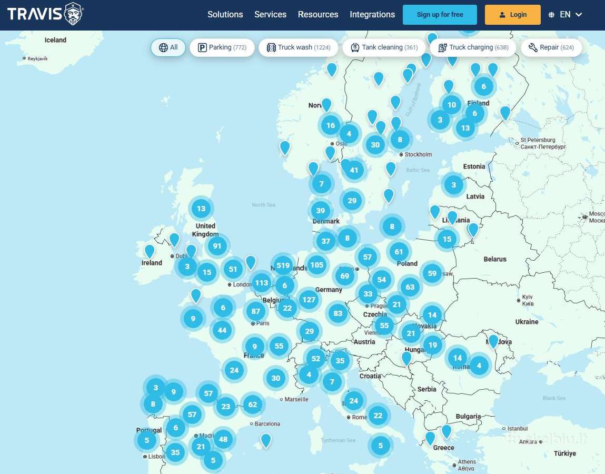This screenshot has height=474, width=605.
Task: Open the 61 cluster in Poland
Action: 399,252
